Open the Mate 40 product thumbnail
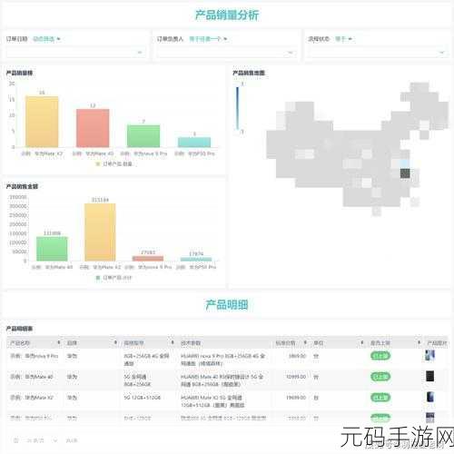This screenshot has height=454, width=454. point(429,376)
